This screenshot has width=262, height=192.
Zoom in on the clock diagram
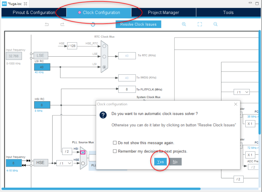point(184,24)
